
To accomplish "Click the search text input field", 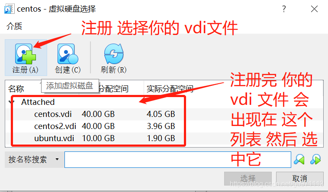I will click(x=178, y=160).
